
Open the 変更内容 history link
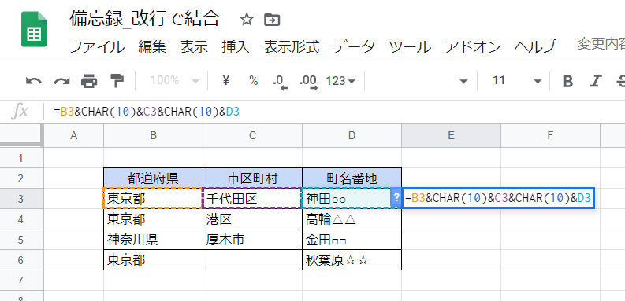point(601,45)
